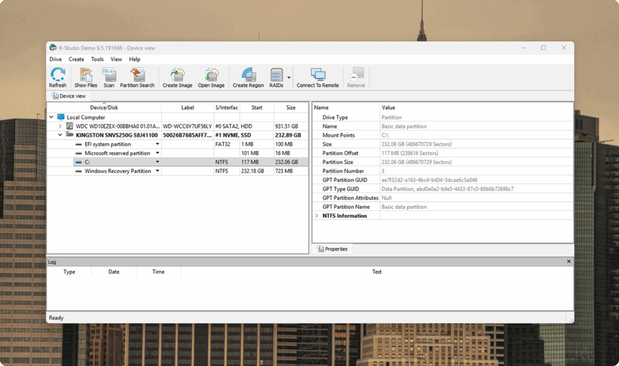Image resolution: width=619 pixels, height=366 pixels.
Task: Open the Tools menu
Action: pyautogui.click(x=97, y=59)
